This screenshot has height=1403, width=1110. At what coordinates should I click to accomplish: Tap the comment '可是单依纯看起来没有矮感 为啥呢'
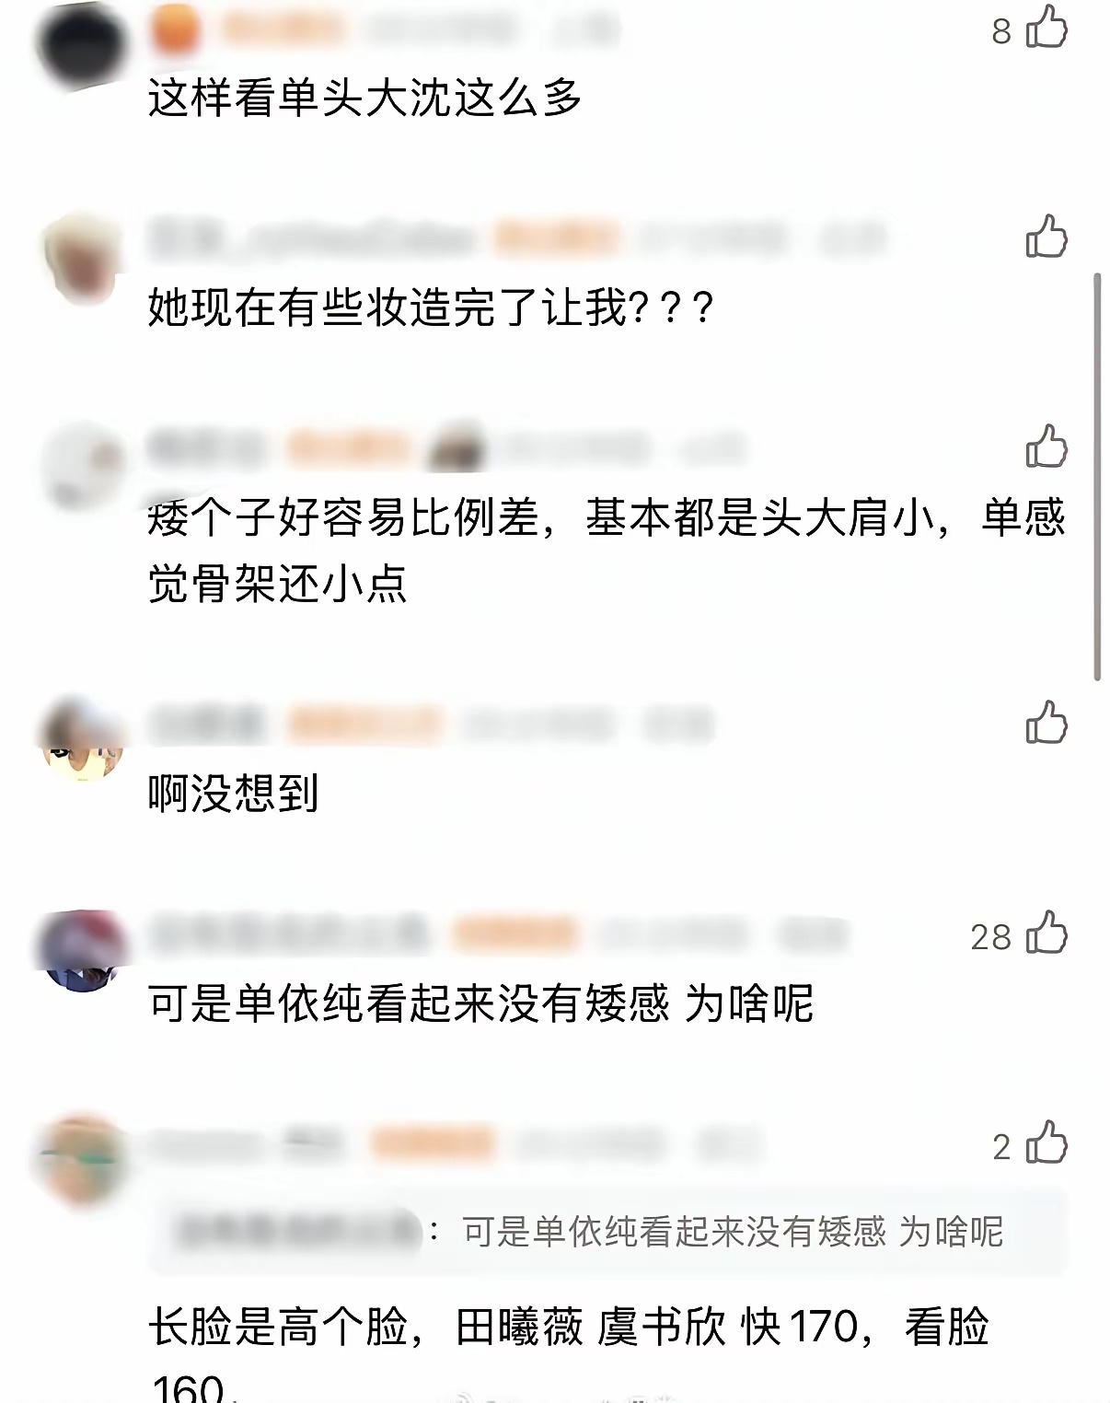[480, 1003]
